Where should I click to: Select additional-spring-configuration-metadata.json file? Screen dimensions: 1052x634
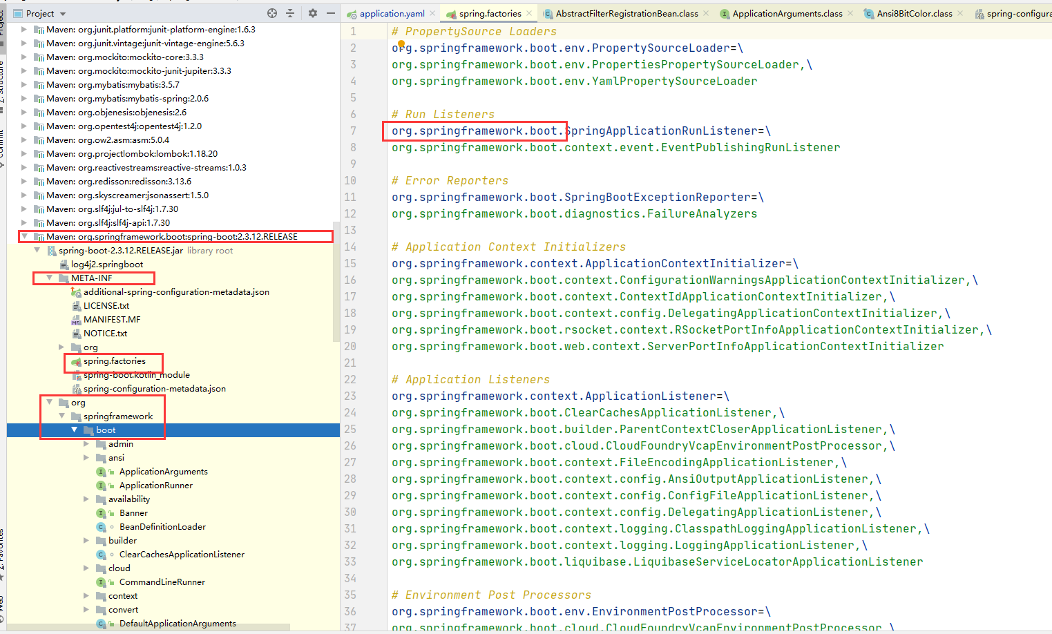176,291
